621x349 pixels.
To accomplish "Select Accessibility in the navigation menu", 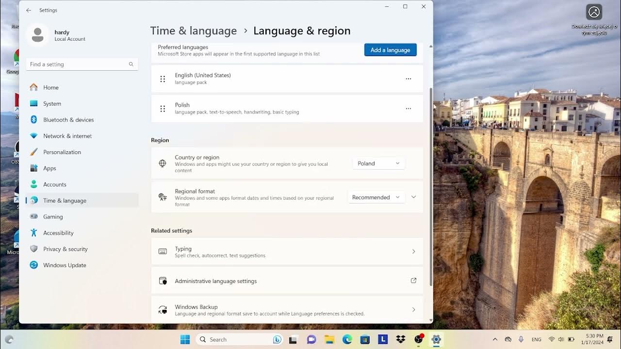I will tap(59, 233).
